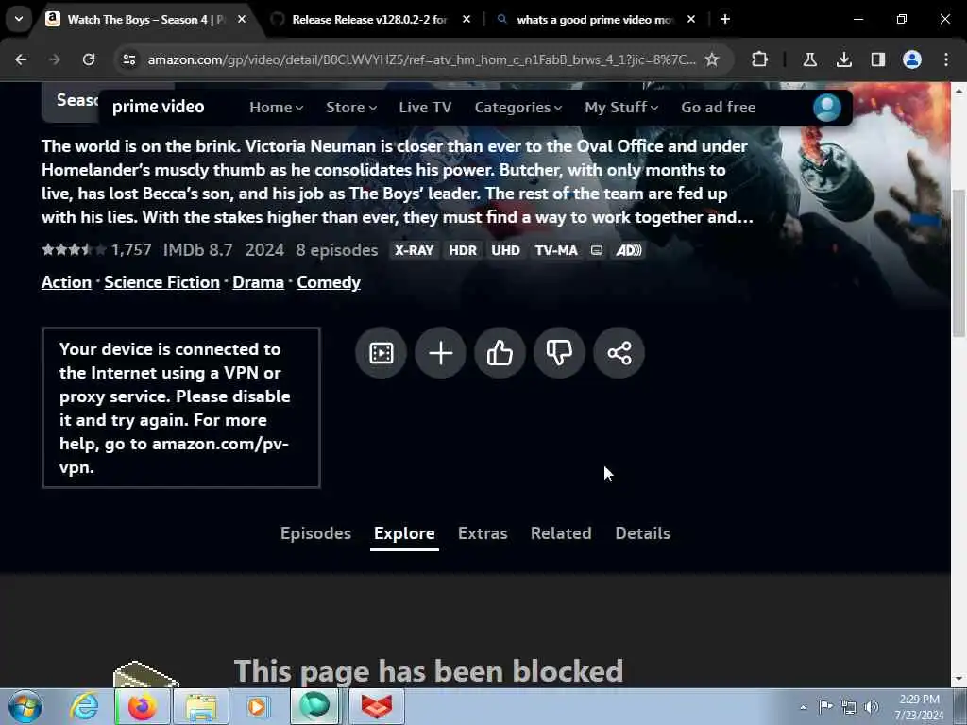The width and height of the screenshot is (967, 725).
Task: Open the volume speaker tray icon
Action: point(871,706)
